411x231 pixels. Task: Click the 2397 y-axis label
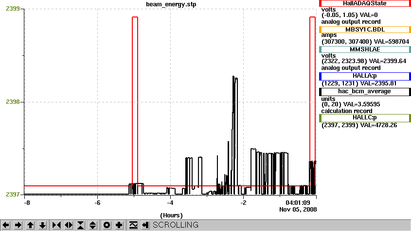[x=13, y=195]
